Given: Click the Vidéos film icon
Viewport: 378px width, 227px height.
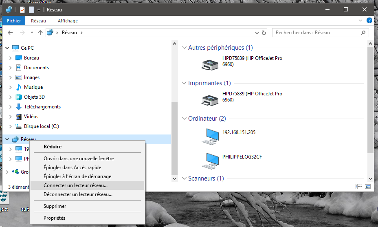Looking at the screenshot, I should coord(19,117).
